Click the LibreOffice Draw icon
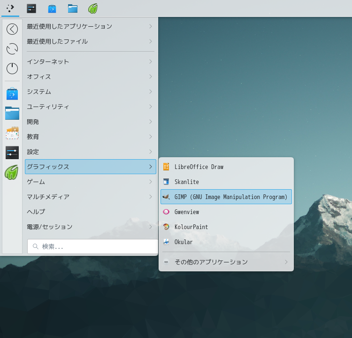 click(x=166, y=167)
